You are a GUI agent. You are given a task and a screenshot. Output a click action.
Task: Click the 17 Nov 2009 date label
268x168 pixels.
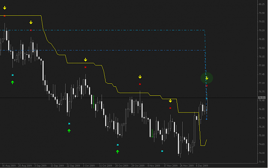171,165
